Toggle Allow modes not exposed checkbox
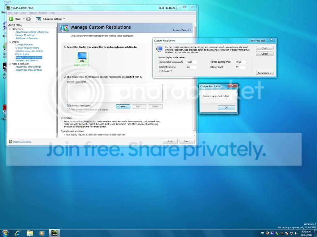 coord(68,110)
